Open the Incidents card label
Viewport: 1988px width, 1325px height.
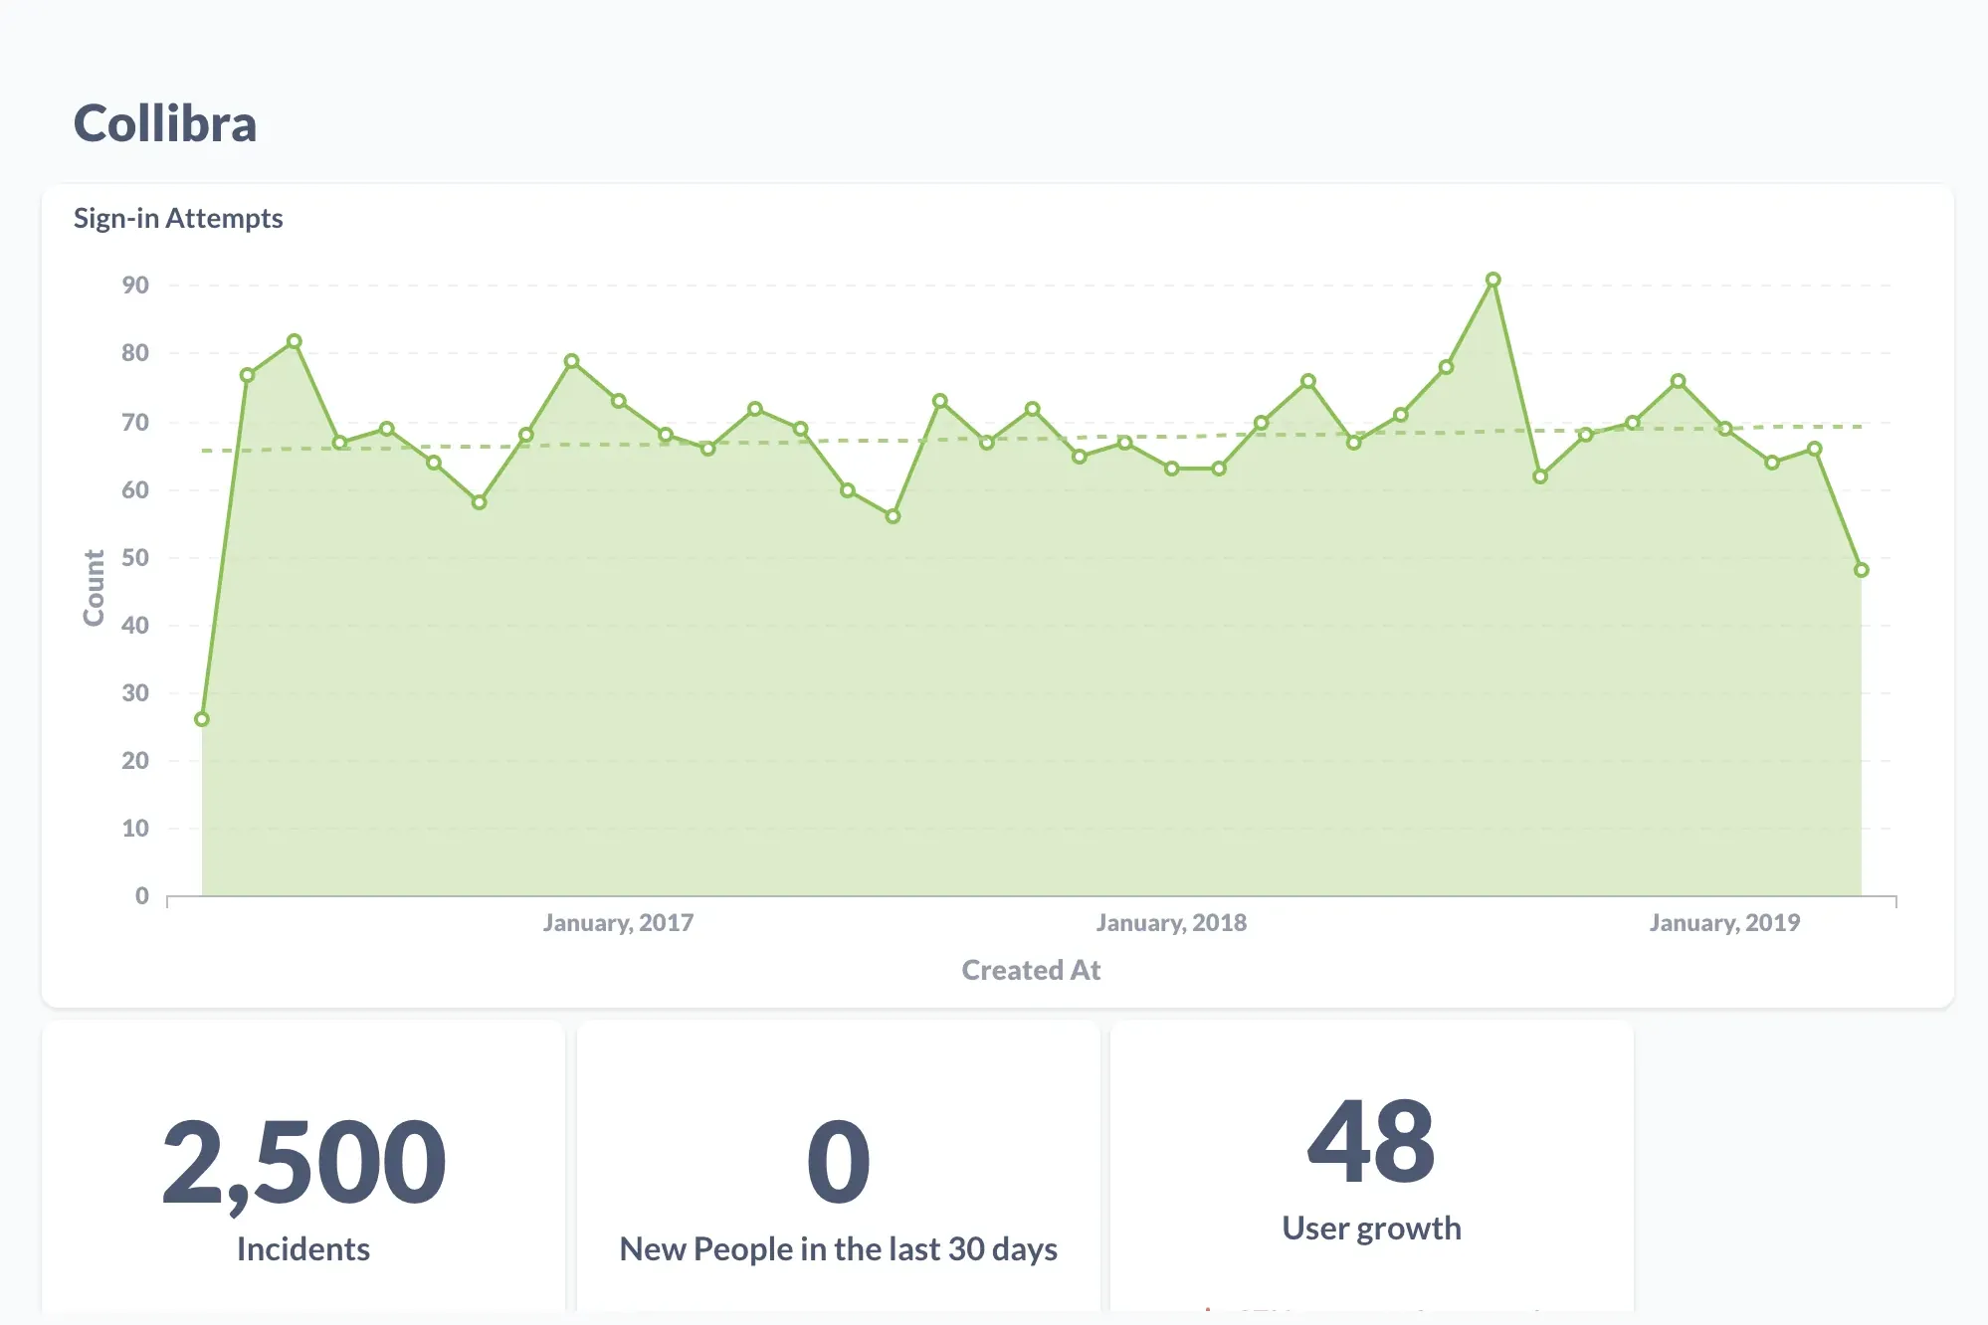(x=303, y=1249)
